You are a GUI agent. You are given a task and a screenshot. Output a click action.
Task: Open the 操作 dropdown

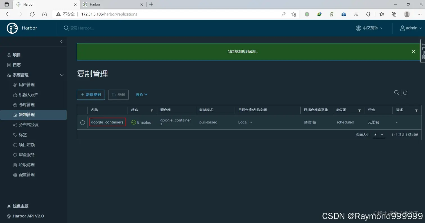pos(142,95)
